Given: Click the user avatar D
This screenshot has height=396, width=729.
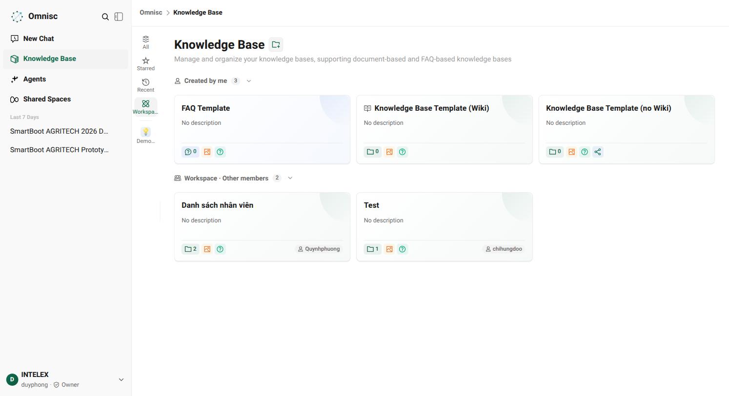Looking at the screenshot, I should tap(12, 379).
